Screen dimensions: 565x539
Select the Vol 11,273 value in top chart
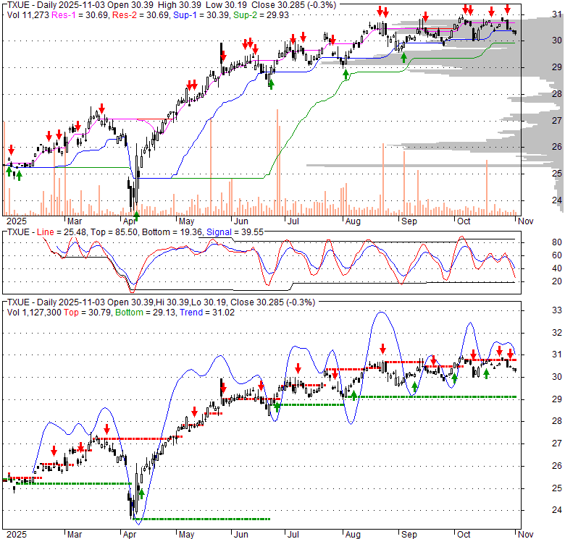point(28,15)
